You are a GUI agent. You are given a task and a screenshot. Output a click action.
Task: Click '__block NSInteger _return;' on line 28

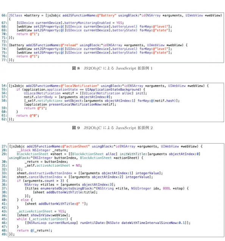[42, 150]
